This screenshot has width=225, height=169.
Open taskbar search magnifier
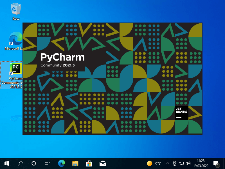(x=20, y=163)
